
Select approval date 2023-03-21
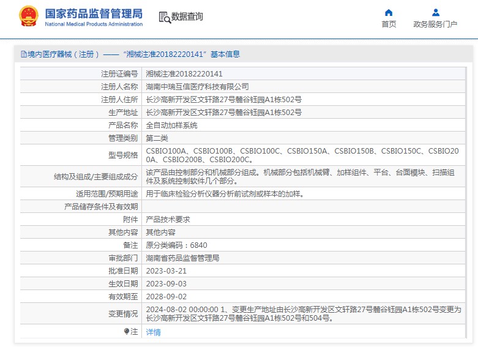click(166, 271)
